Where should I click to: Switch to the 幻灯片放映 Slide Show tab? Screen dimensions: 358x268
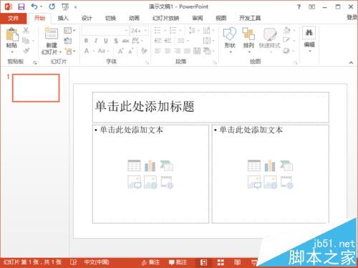click(x=166, y=18)
